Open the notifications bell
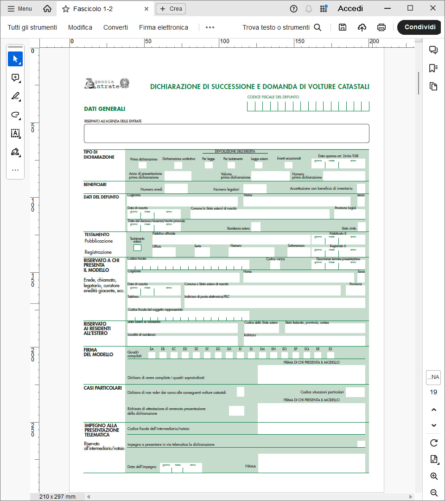445x501 pixels. (x=308, y=9)
